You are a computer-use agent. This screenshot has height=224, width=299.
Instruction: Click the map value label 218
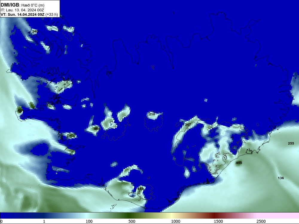(x=152, y=114)
